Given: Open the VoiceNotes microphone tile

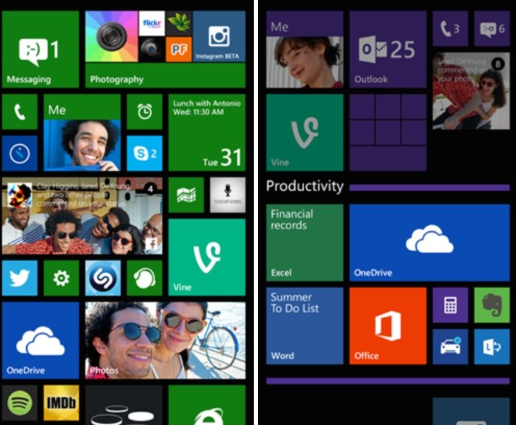Looking at the screenshot, I should (x=228, y=195).
